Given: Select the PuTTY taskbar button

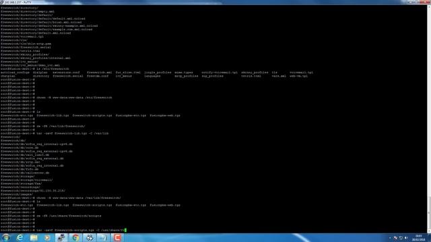Looking at the screenshot, I should (61, 237).
